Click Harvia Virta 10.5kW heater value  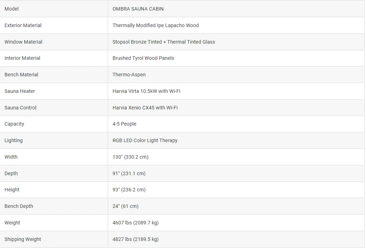[x=146, y=91]
